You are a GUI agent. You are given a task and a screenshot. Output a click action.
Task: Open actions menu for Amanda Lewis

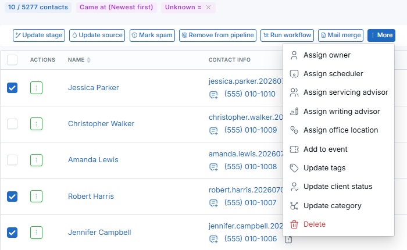(x=36, y=160)
